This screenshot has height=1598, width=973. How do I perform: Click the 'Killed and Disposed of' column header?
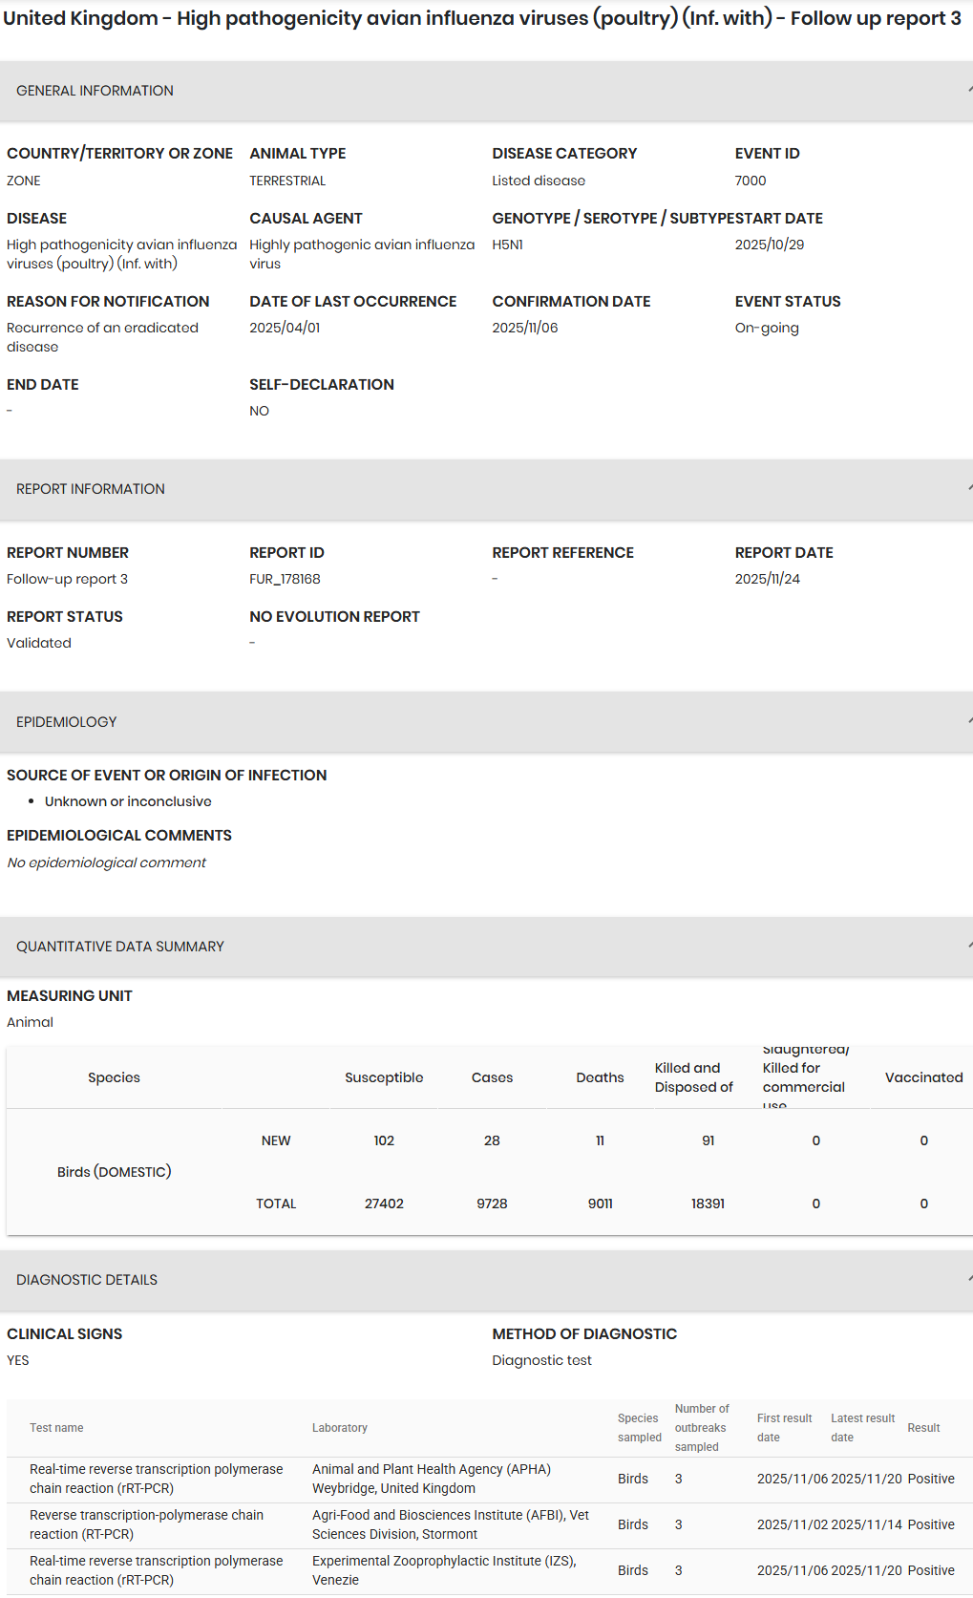pos(694,1077)
